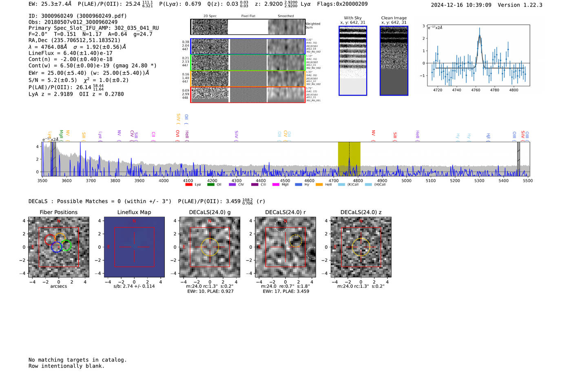Click the CIV legend color swatch
571x388 pixels.
[232, 184]
